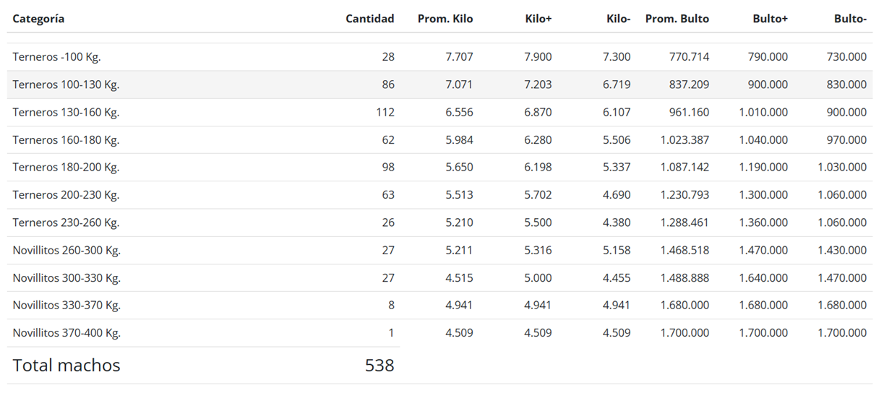Select the Kilo+ column header
Image resolution: width=884 pixels, height=393 pixels.
(538, 19)
